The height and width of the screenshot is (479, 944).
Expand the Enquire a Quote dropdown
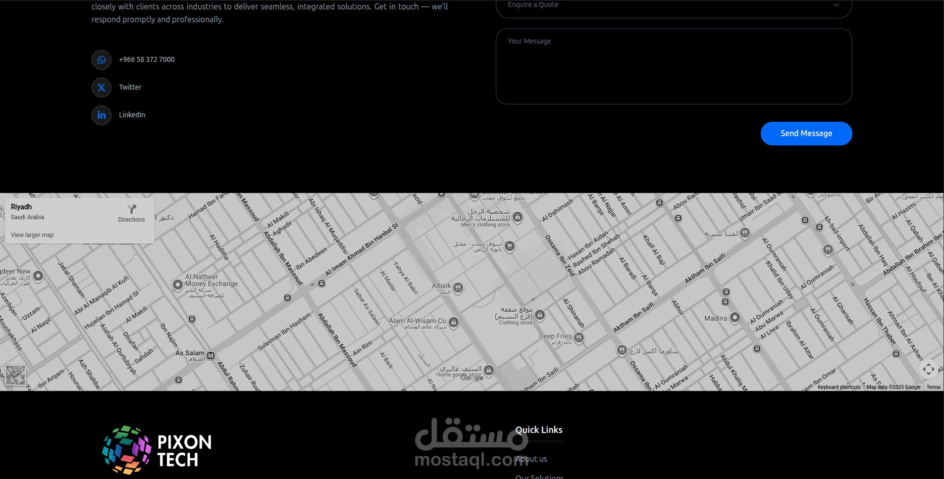[674, 6]
